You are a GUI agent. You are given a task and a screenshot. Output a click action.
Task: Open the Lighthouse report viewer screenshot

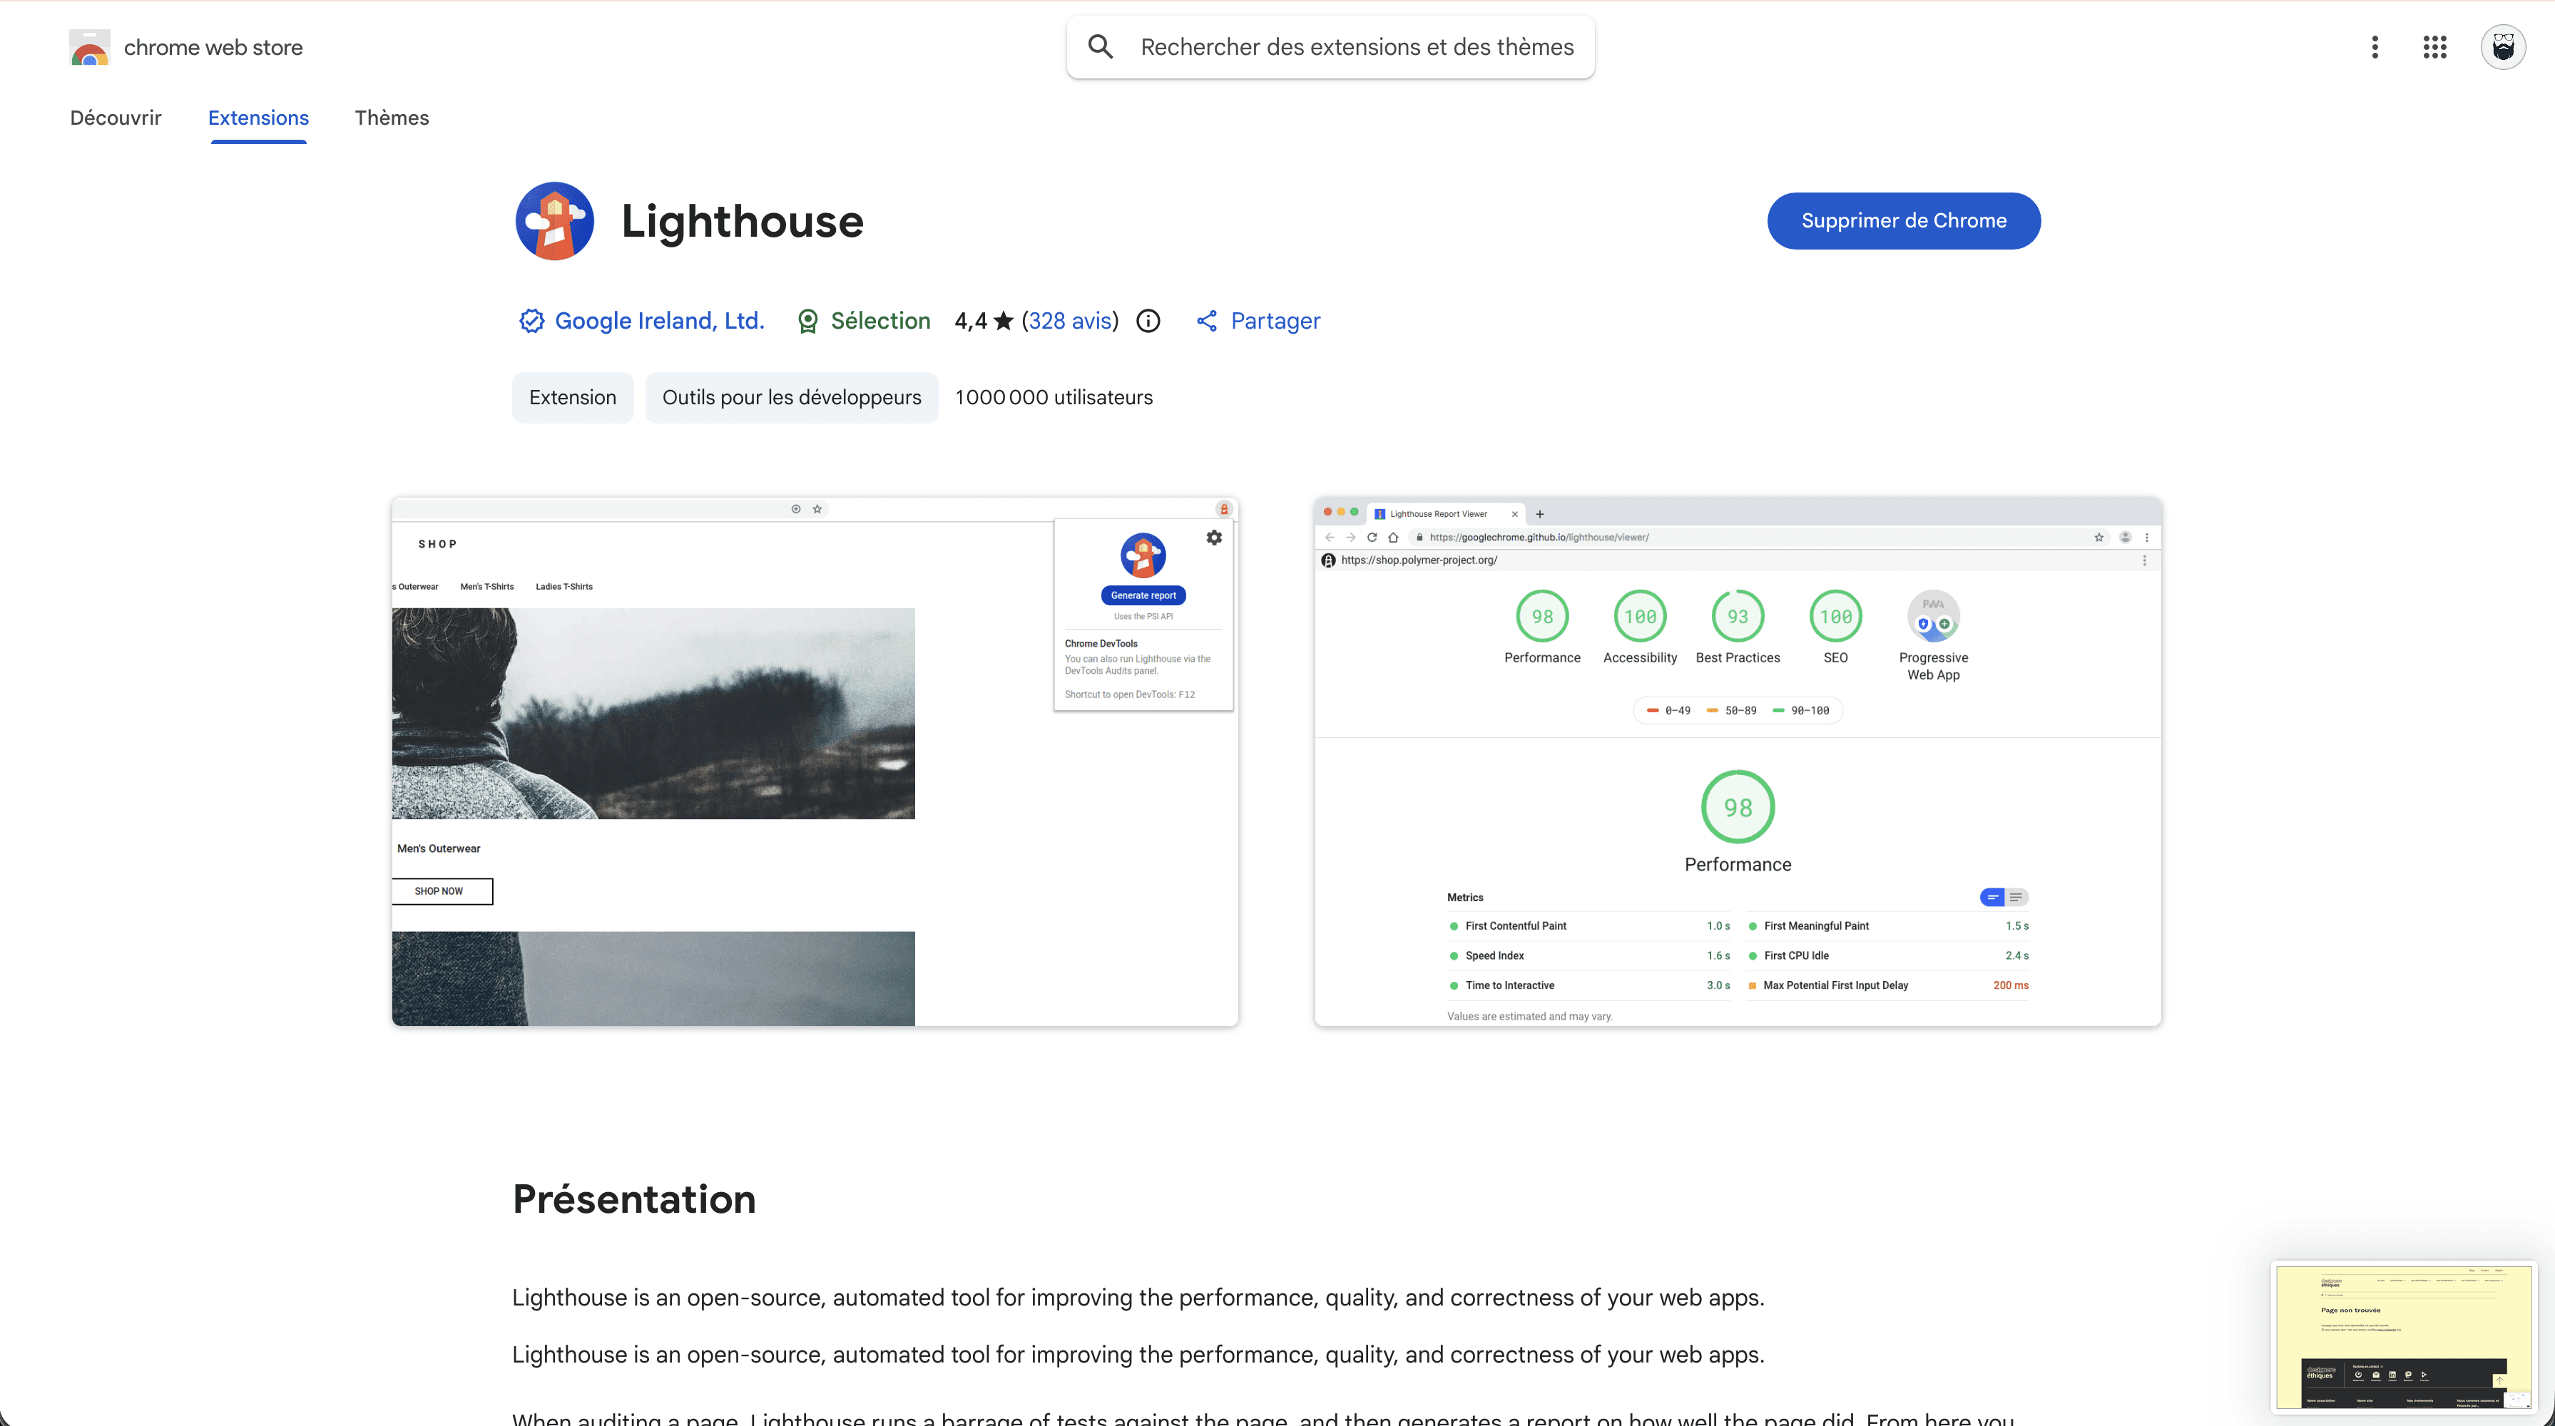coord(1738,761)
